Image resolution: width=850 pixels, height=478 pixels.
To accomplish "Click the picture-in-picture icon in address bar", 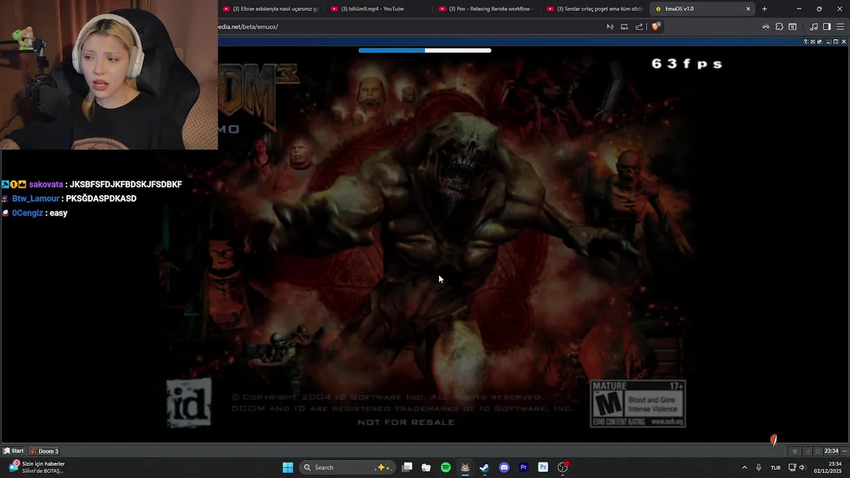I will pyautogui.click(x=624, y=27).
